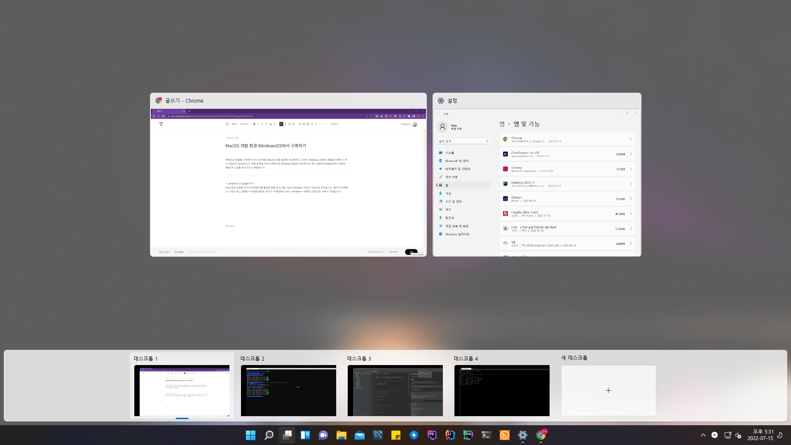Switch to 데스크톱 2 thumbnail
Image resolution: width=791 pixels, height=445 pixels.
(x=288, y=390)
